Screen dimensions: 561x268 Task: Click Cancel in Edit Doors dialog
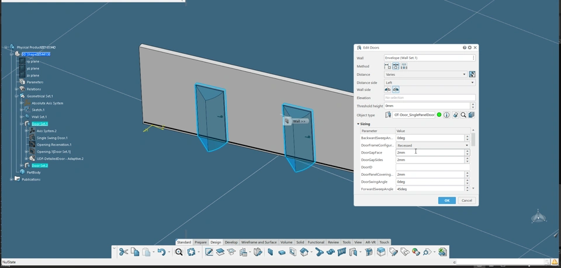(x=466, y=200)
